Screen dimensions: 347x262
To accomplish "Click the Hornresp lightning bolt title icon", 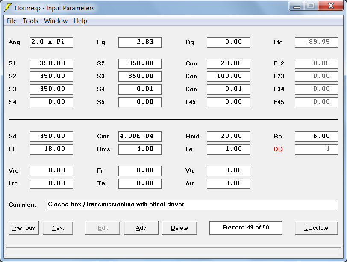I will pyautogui.click(x=8, y=8).
